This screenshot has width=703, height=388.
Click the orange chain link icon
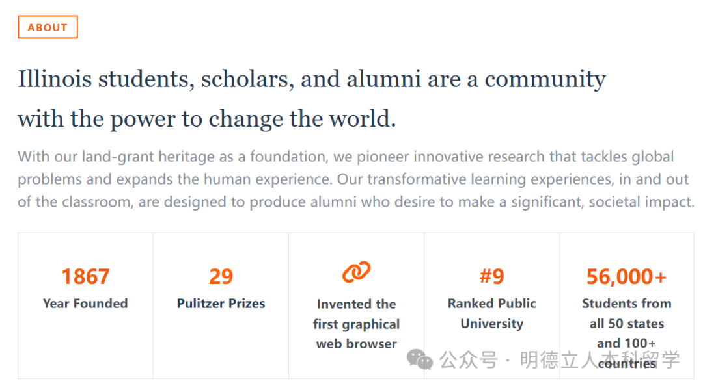click(x=357, y=272)
